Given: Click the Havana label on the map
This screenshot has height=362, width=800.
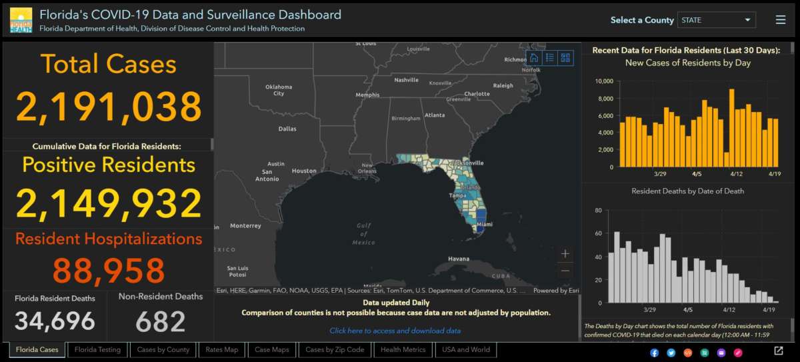Looking at the screenshot, I should tap(459, 259).
